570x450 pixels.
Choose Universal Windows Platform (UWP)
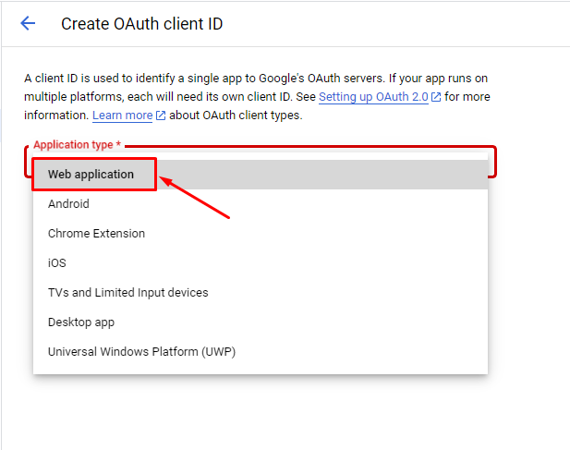point(261,352)
